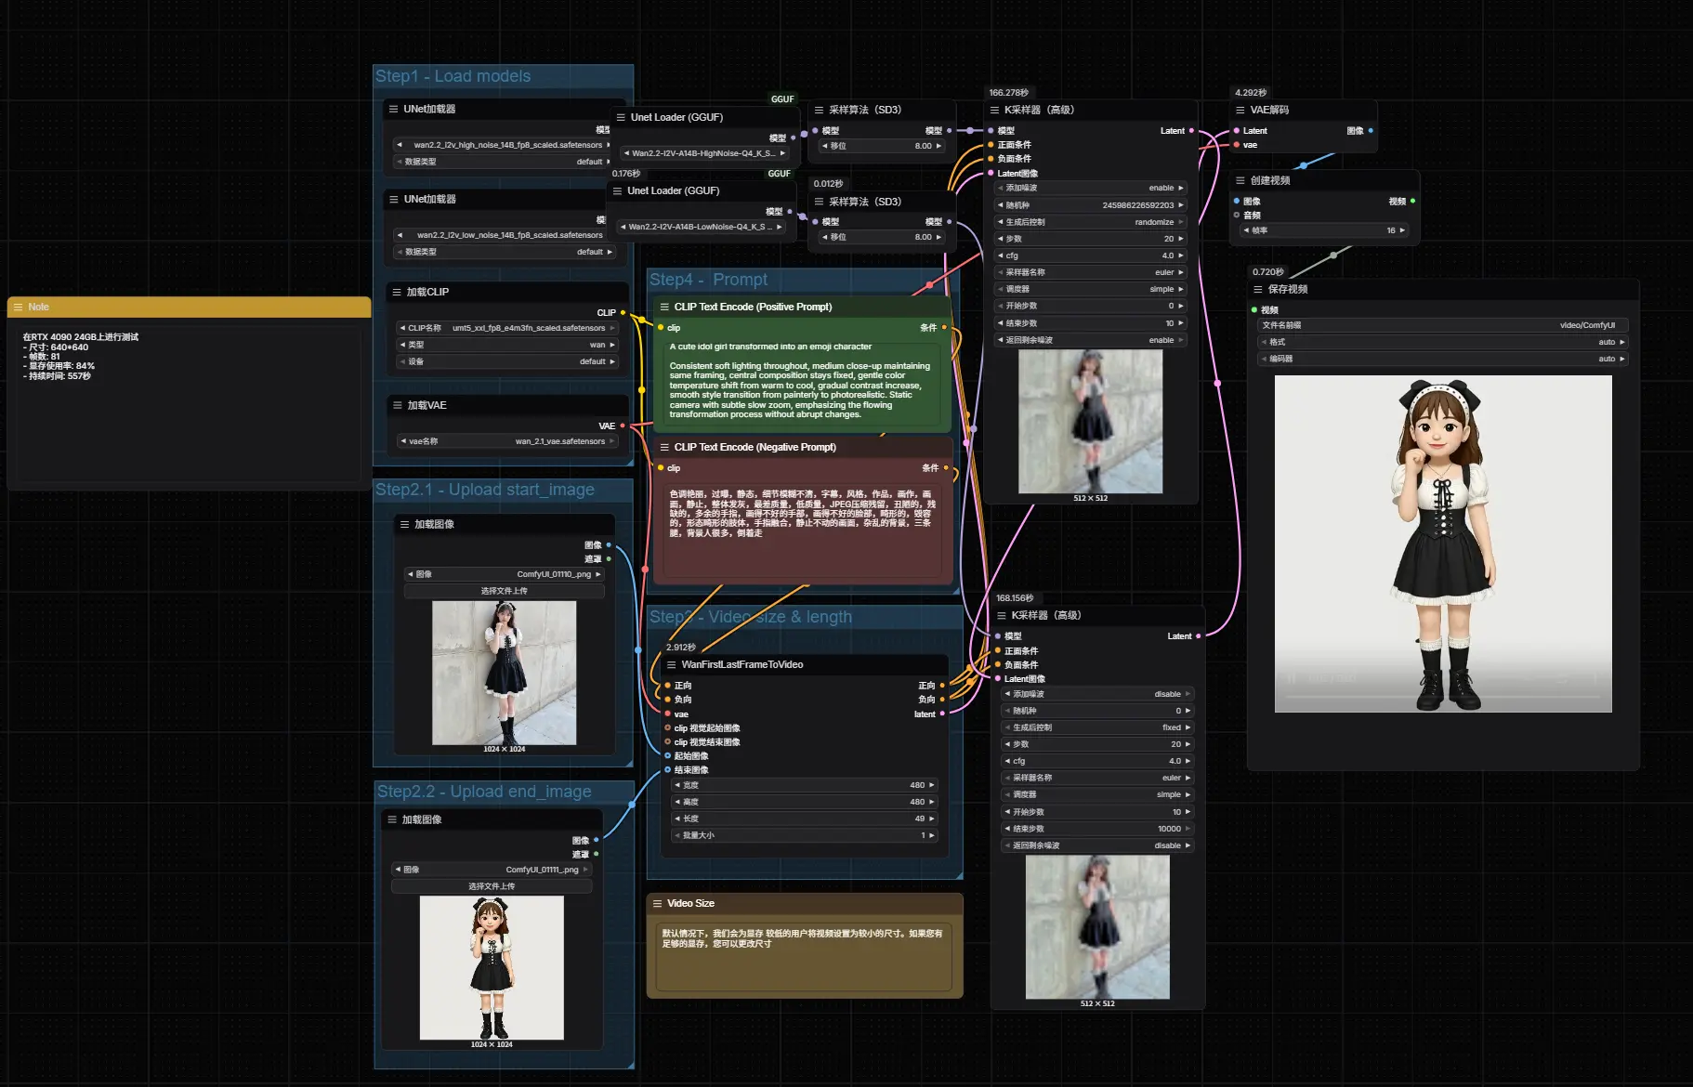Click the 加载CLIP node title icon

tap(397, 292)
